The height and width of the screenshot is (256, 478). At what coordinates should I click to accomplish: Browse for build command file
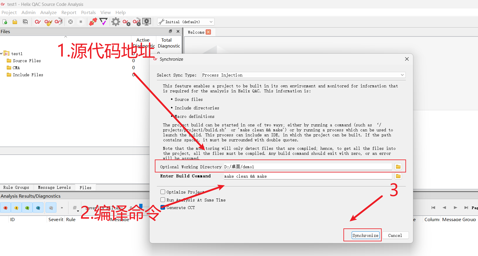(x=398, y=176)
